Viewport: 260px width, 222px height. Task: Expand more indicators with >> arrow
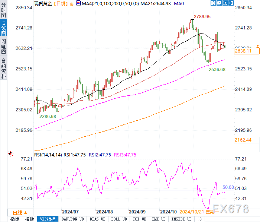[200, 219]
